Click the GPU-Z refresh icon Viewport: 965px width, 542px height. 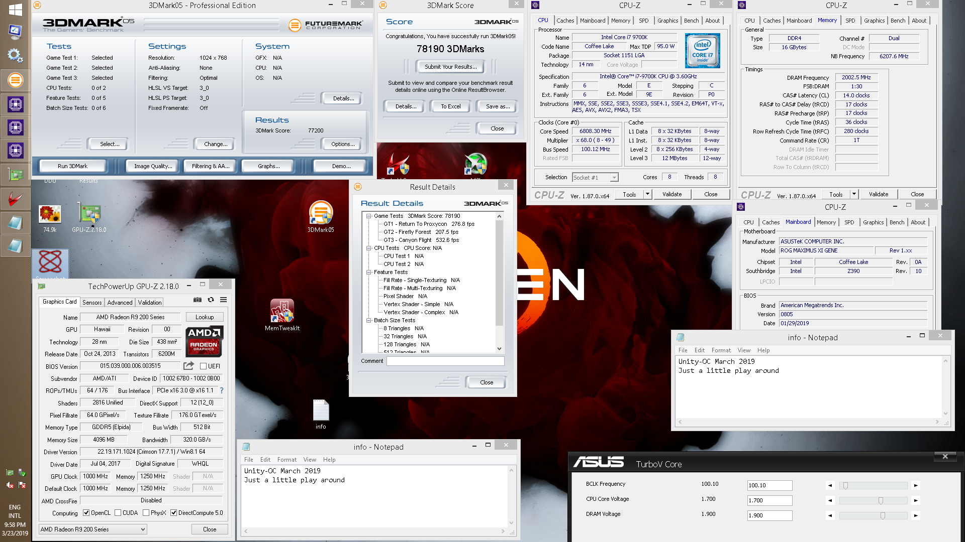211,300
